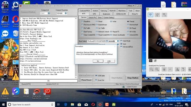The height and width of the screenshot is (107, 191).
Task: Open Opera from the taskbar
Action: coord(93,104)
